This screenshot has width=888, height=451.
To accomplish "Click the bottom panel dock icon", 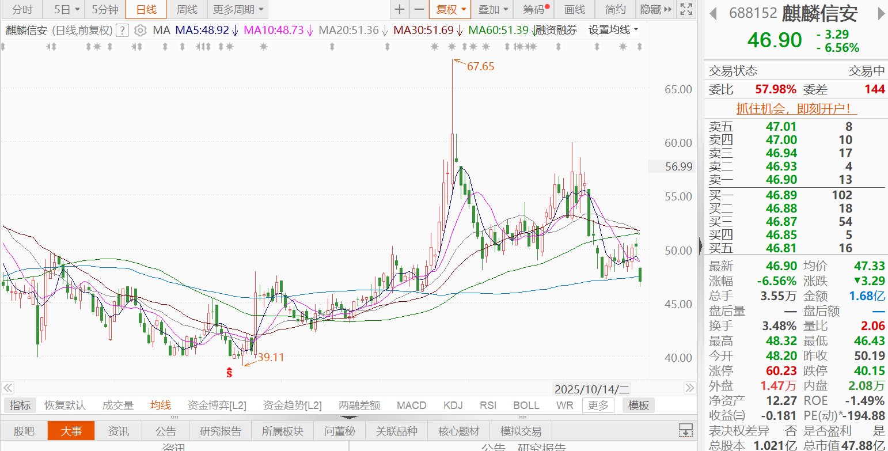I will point(685,430).
